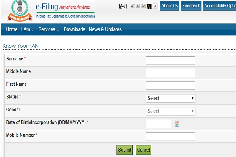Open the date of birth calendar picker
The width and height of the screenshot is (236, 157).
(x=177, y=124)
